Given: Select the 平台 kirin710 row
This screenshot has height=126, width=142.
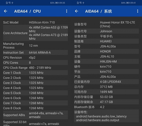Looking at the screenshot, I should 106,72.
